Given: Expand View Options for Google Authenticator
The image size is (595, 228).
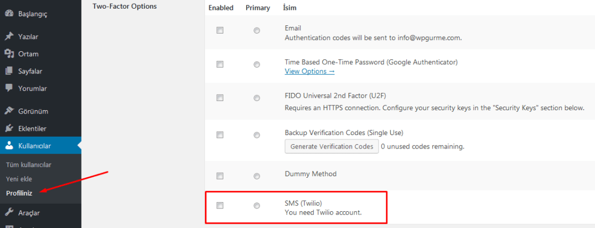Looking at the screenshot, I should pyautogui.click(x=309, y=71).
